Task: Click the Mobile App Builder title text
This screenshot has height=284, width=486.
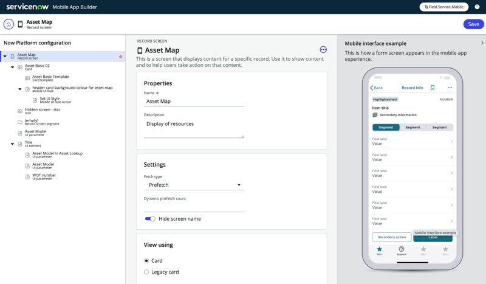Action: pyautogui.click(x=75, y=7)
